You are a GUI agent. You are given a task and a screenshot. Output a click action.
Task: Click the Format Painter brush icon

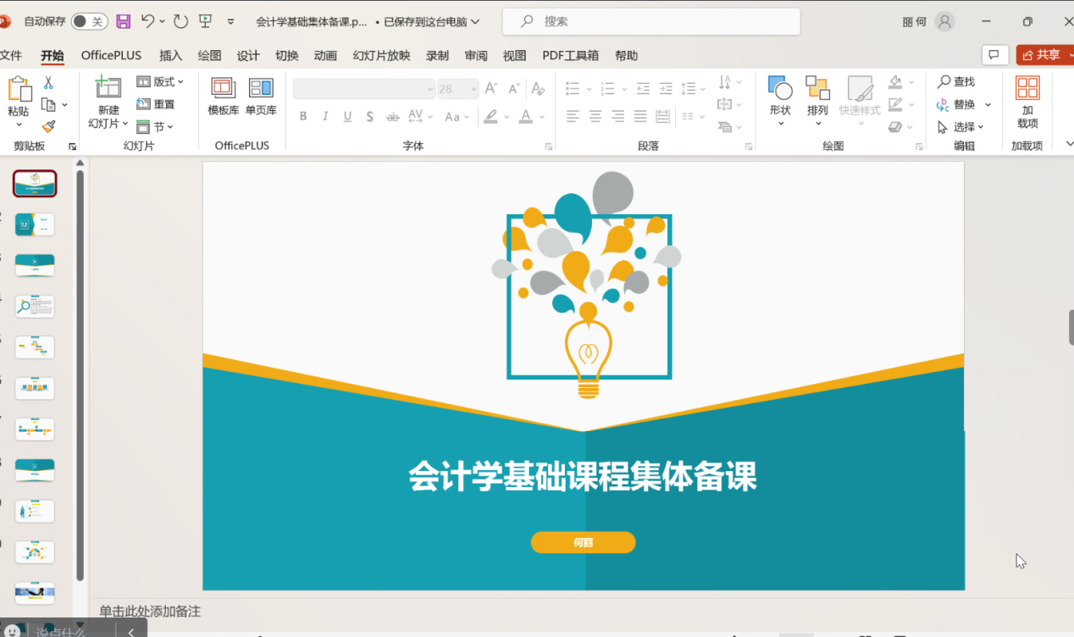pos(48,127)
